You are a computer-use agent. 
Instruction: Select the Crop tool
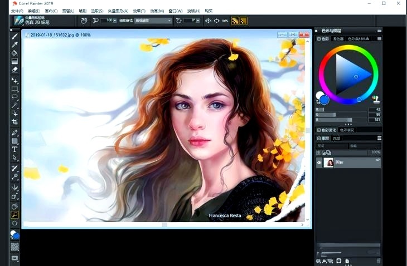click(14, 122)
